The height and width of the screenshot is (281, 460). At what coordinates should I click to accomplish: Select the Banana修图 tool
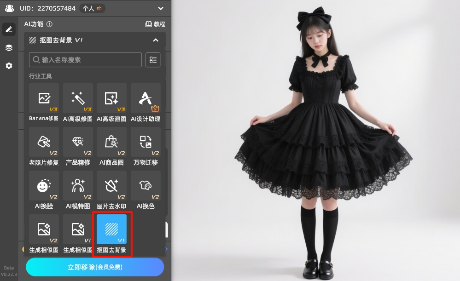click(x=44, y=98)
